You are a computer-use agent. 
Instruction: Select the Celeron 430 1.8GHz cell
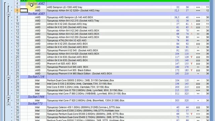(109, 107)
